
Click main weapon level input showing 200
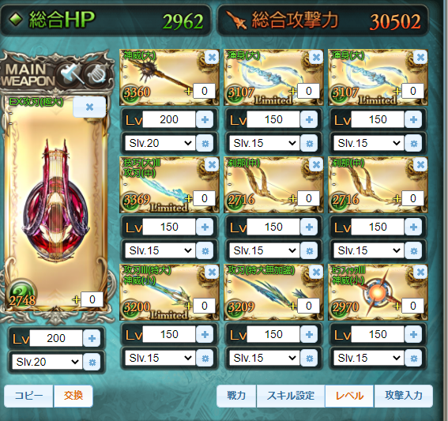click(x=56, y=338)
